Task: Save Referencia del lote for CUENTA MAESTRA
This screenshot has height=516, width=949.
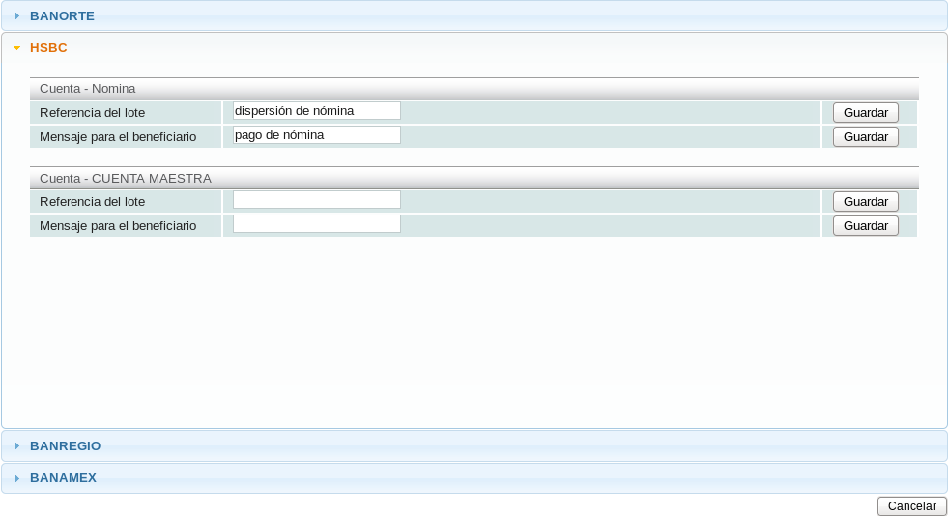Action: [x=865, y=202]
